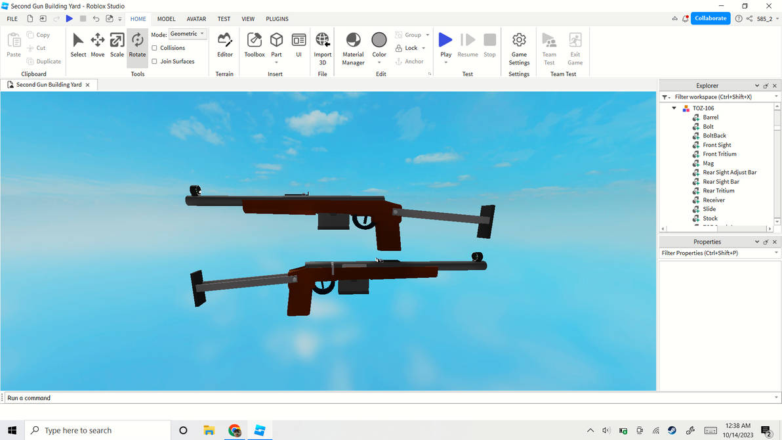Open the Mode Geometric dropdown

(188, 33)
